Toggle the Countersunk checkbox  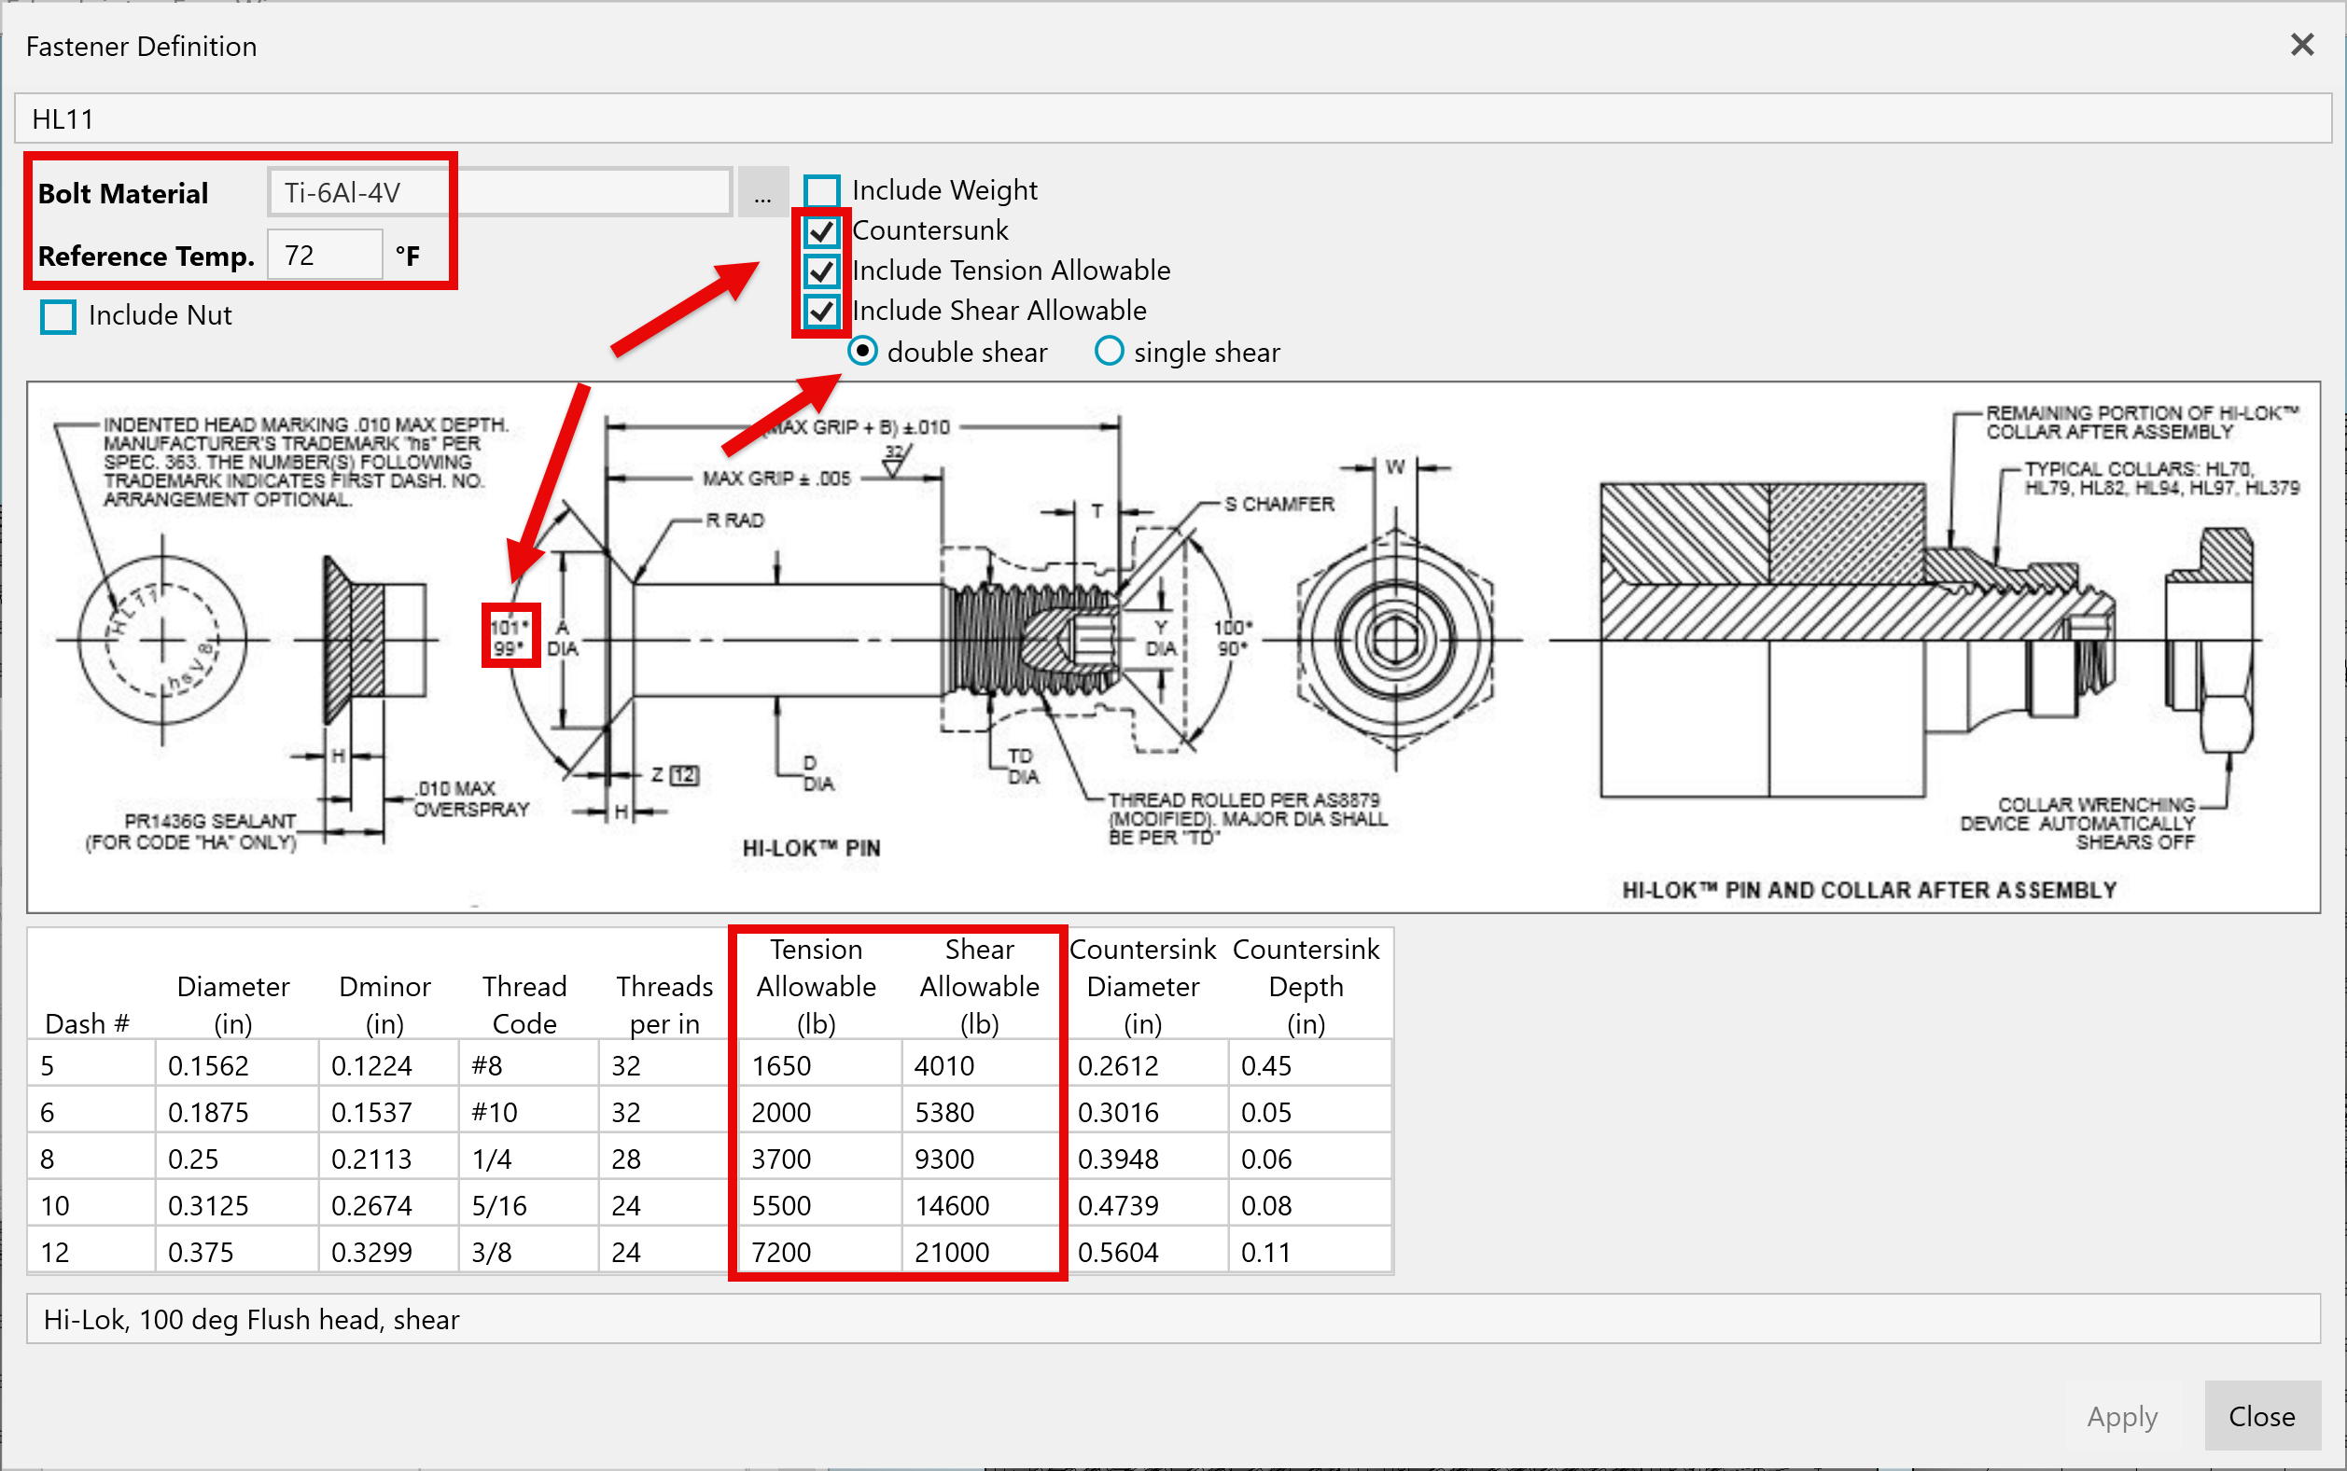tap(821, 231)
